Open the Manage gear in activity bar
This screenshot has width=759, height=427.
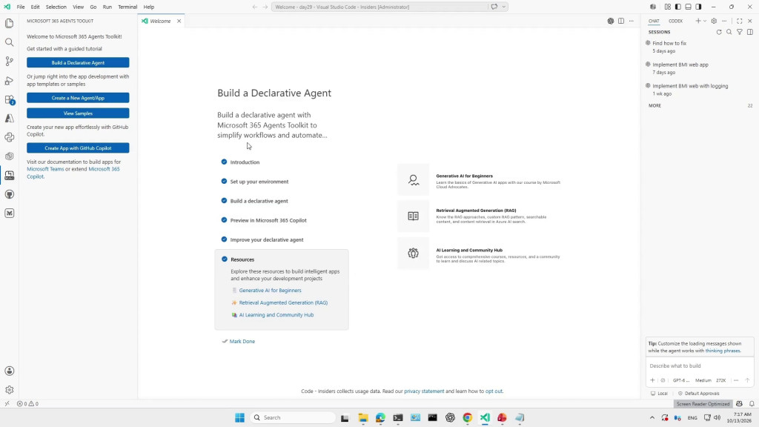pyautogui.click(x=9, y=390)
